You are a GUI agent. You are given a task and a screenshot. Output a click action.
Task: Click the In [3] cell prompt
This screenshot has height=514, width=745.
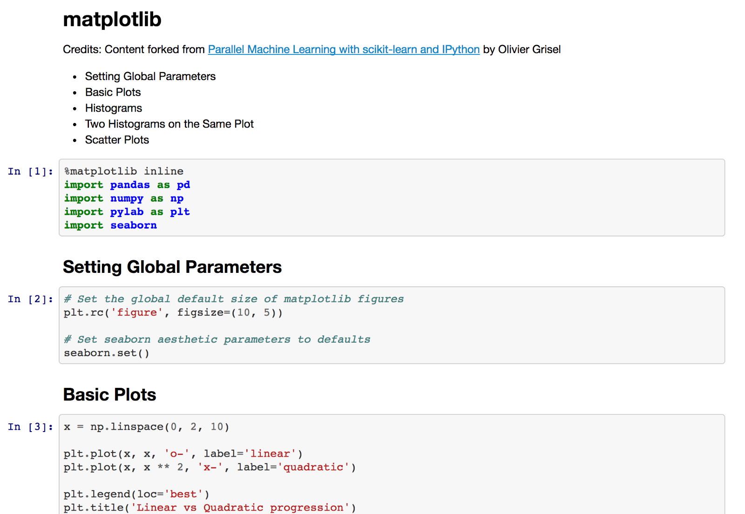(30, 426)
